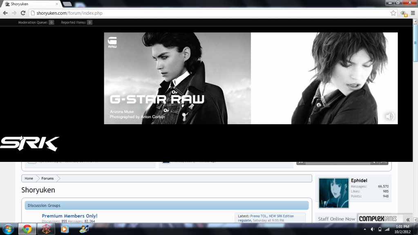Screen dimensions: 418x235
Task: Open the Windows Start menu
Action: (x=8, y=229)
